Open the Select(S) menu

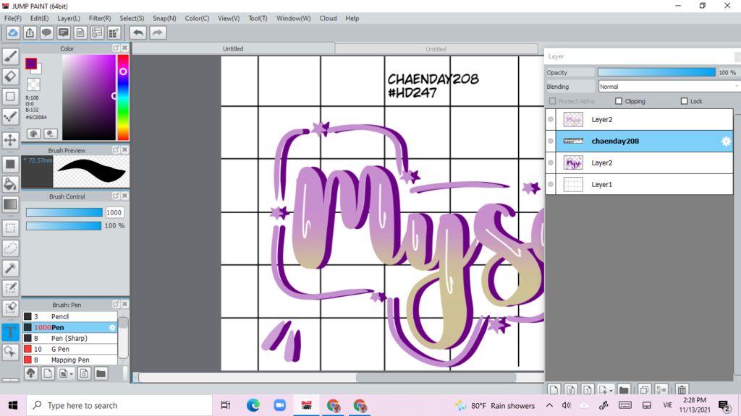[132, 18]
